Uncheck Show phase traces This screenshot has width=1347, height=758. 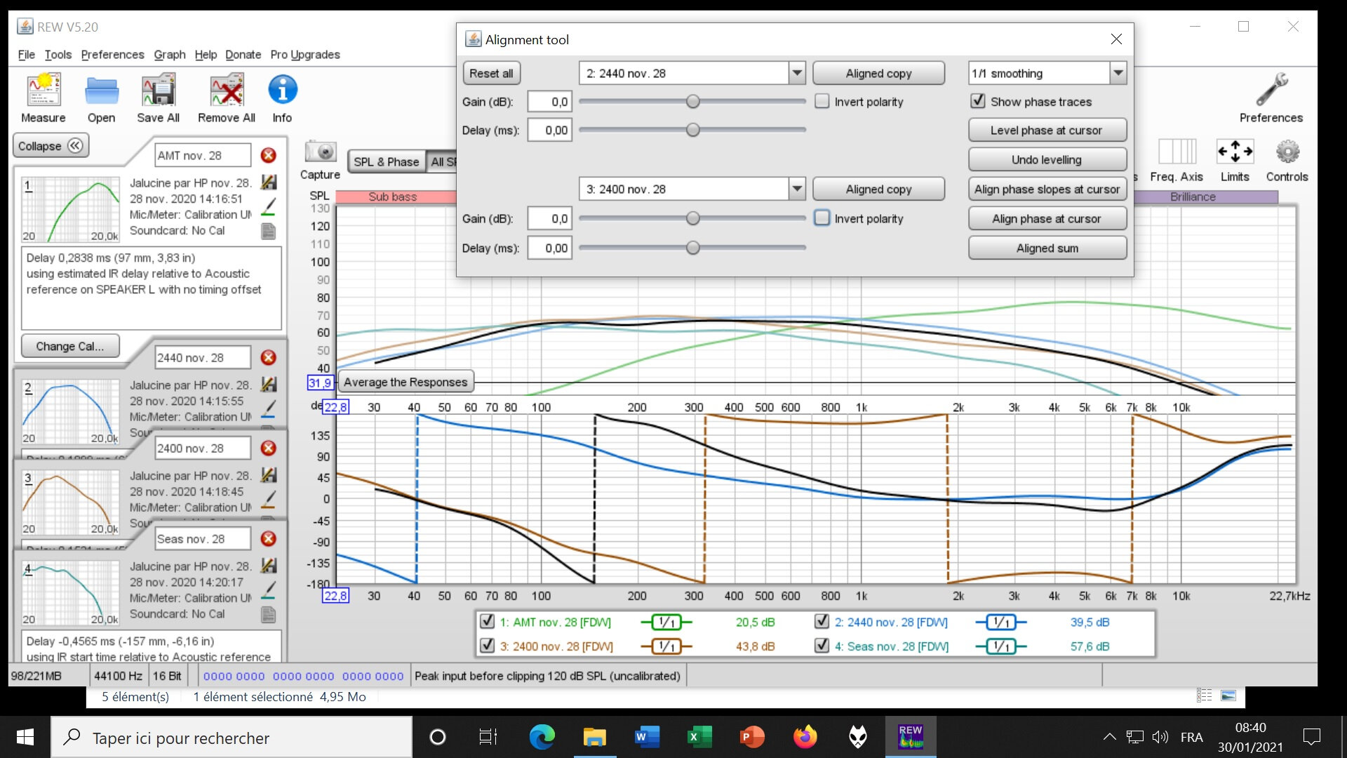(978, 102)
